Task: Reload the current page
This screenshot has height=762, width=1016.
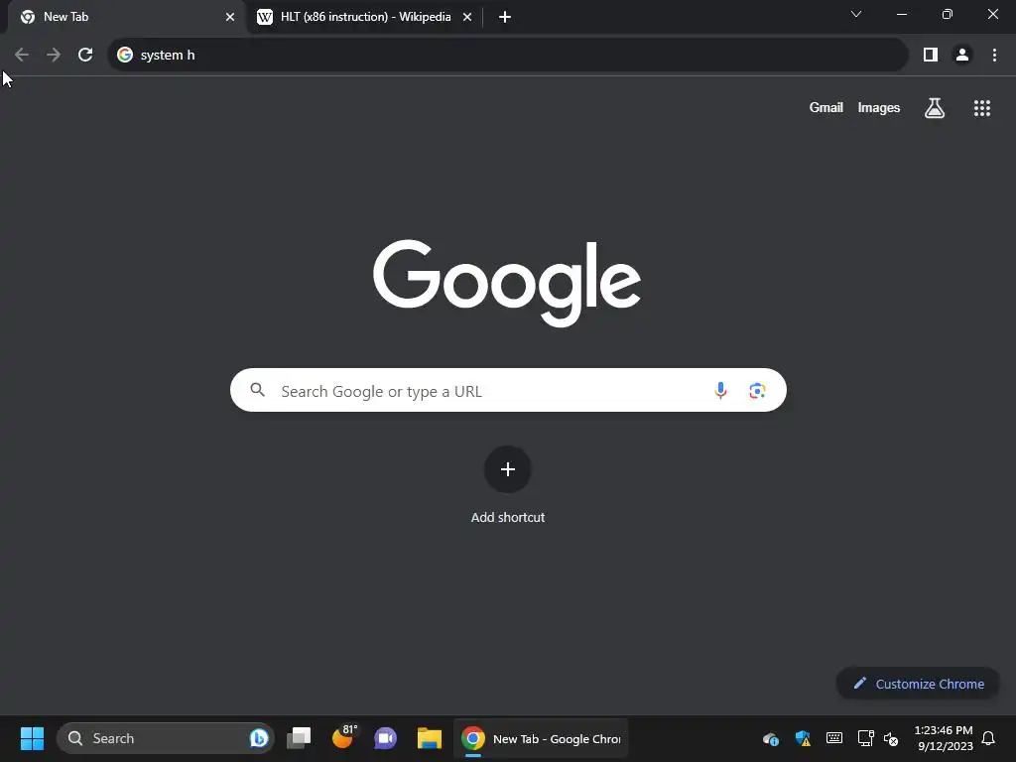Action: tap(85, 56)
